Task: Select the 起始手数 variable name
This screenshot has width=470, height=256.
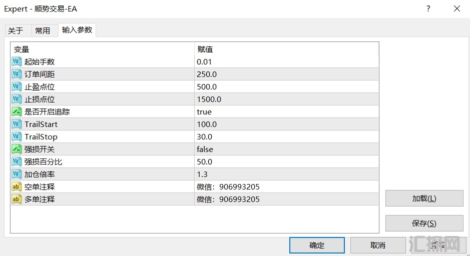Action: pos(40,61)
